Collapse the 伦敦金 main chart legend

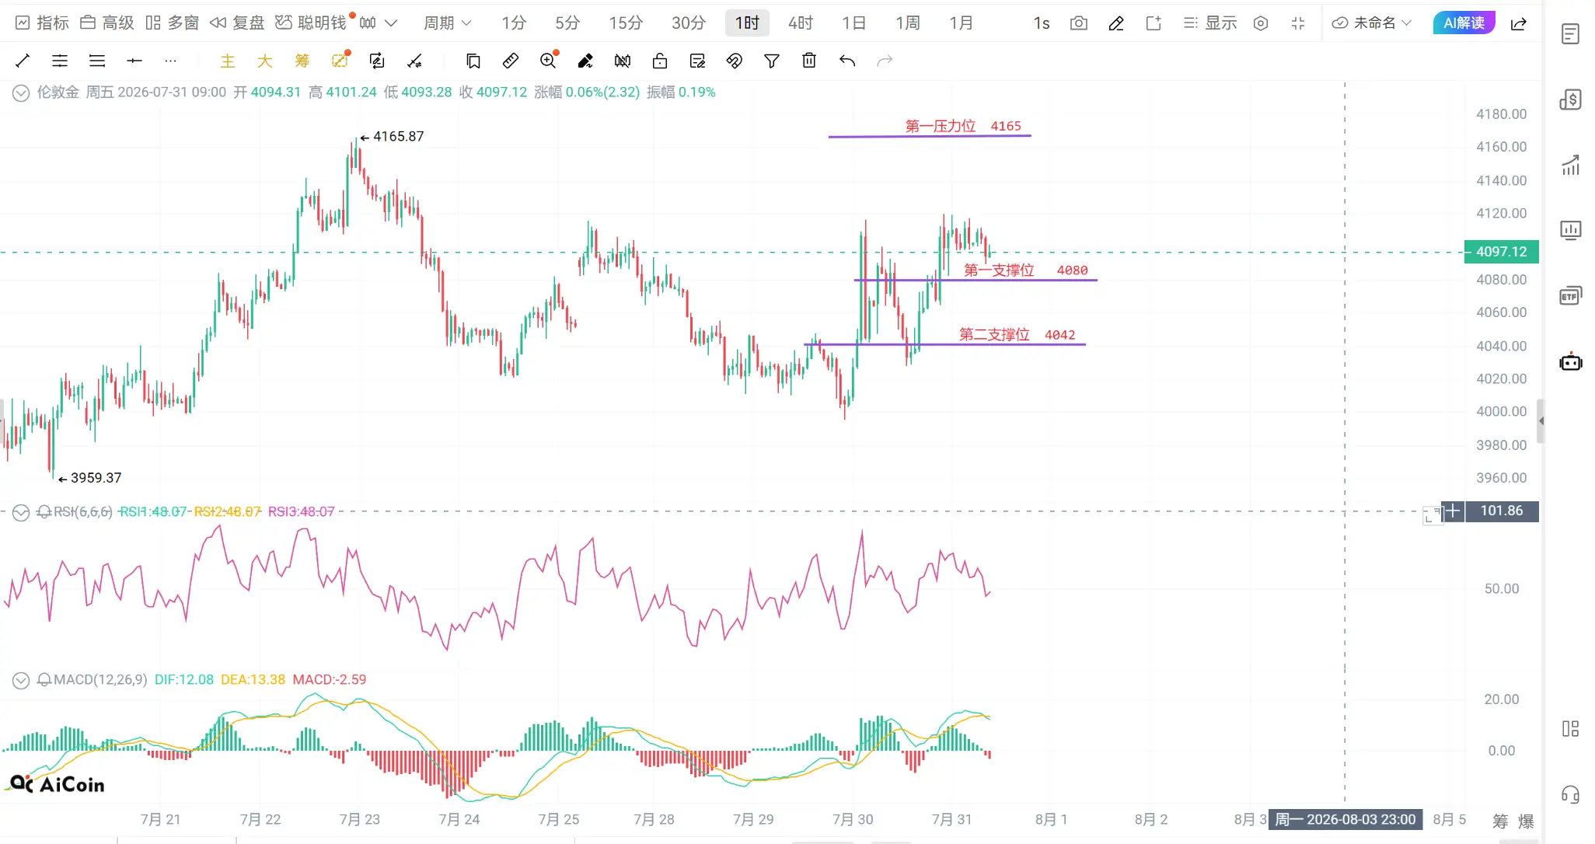pyautogui.click(x=21, y=92)
